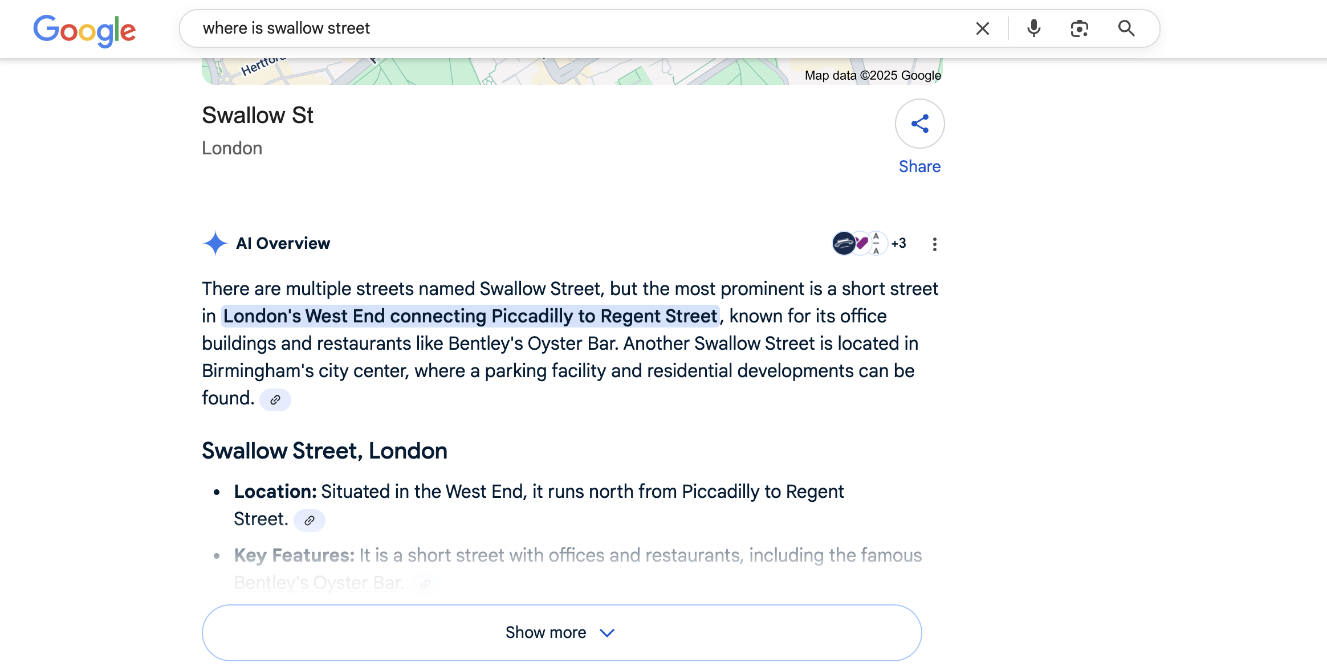Click the Show more chevron arrow
This screenshot has width=1327, height=671.
click(607, 633)
